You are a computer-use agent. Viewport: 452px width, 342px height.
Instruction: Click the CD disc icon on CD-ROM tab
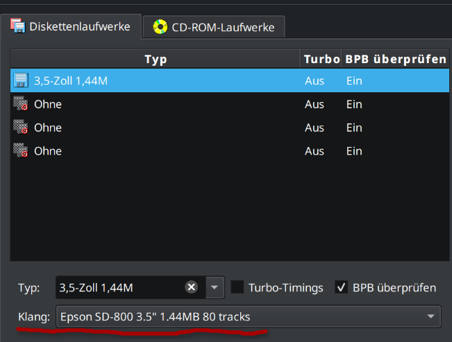[160, 27]
